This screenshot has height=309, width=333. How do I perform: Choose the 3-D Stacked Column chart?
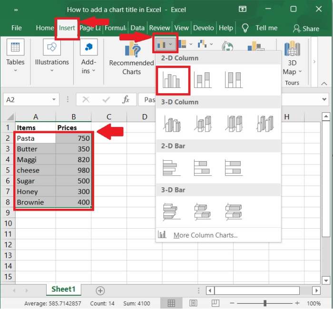tap(203, 124)
